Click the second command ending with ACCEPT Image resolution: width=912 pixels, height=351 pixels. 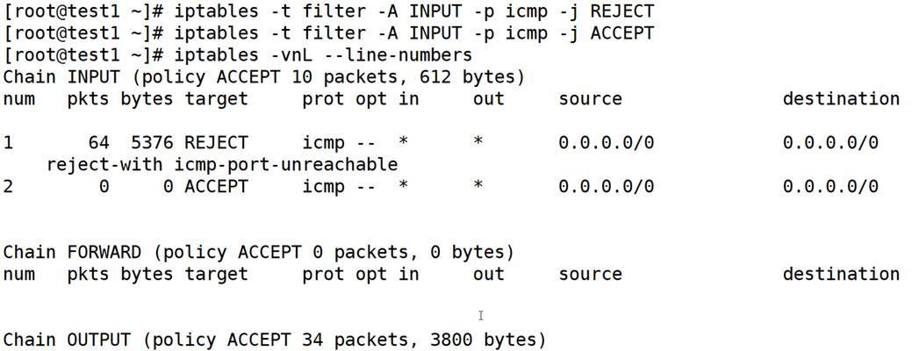click(x=413, y=33)
